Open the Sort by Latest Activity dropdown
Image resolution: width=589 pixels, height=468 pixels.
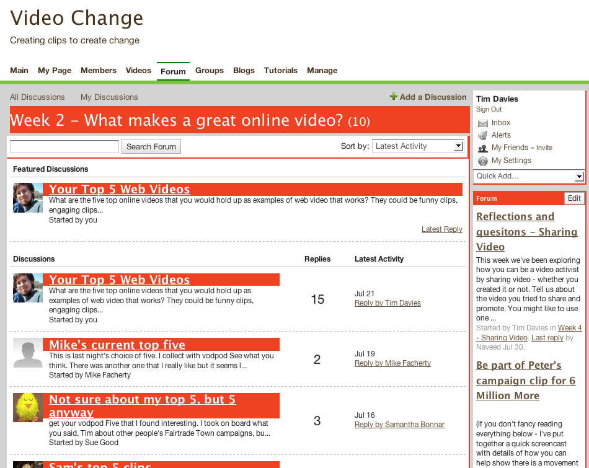click(418, 146)
